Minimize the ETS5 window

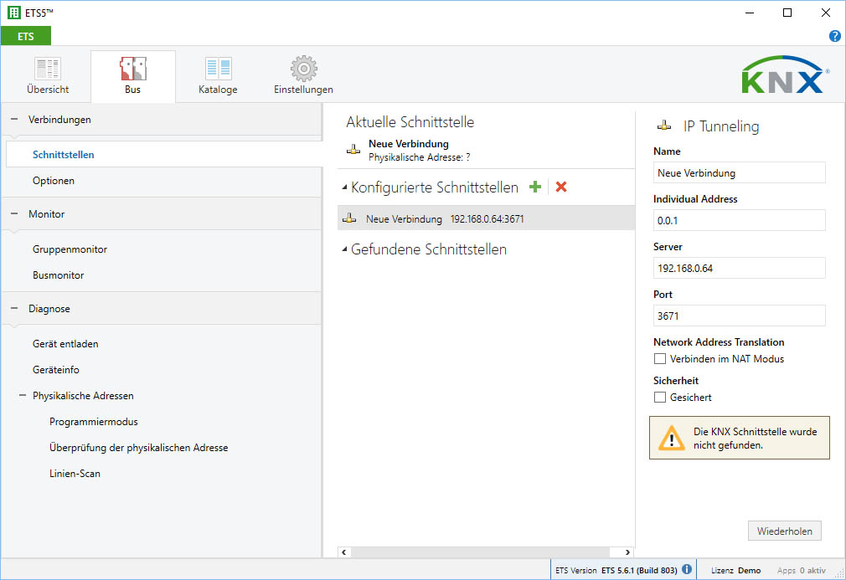[x=750, y=13]
